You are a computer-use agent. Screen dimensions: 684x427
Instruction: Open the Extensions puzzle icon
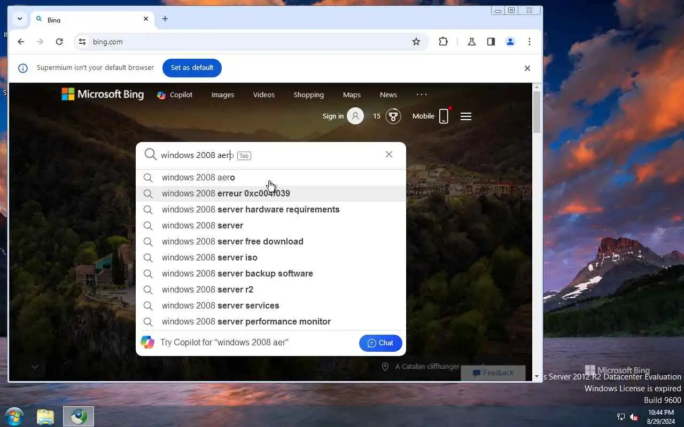point(443,42)
